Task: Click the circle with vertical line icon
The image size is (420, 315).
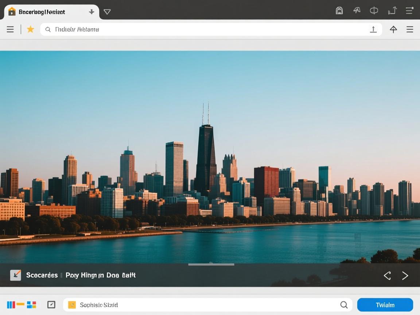Action: [374, 11]
